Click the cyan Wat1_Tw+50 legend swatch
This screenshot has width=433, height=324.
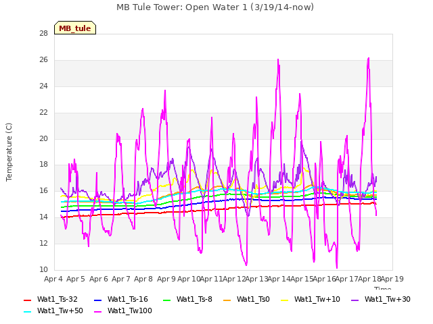pyautogui.click(x=27, y=312)
